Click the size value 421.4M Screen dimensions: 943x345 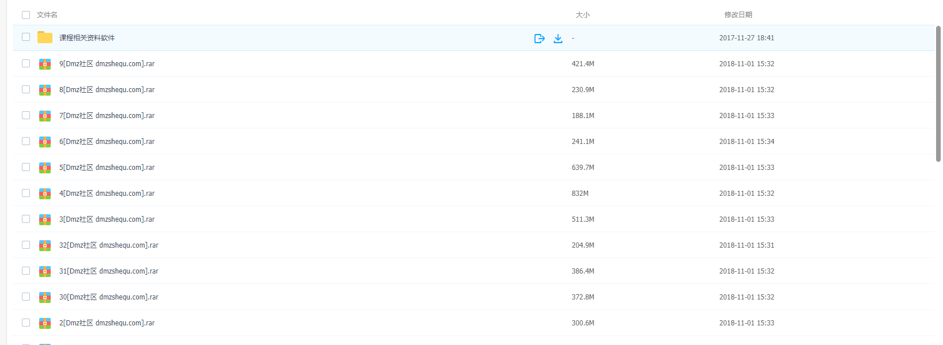coord(583,64)
